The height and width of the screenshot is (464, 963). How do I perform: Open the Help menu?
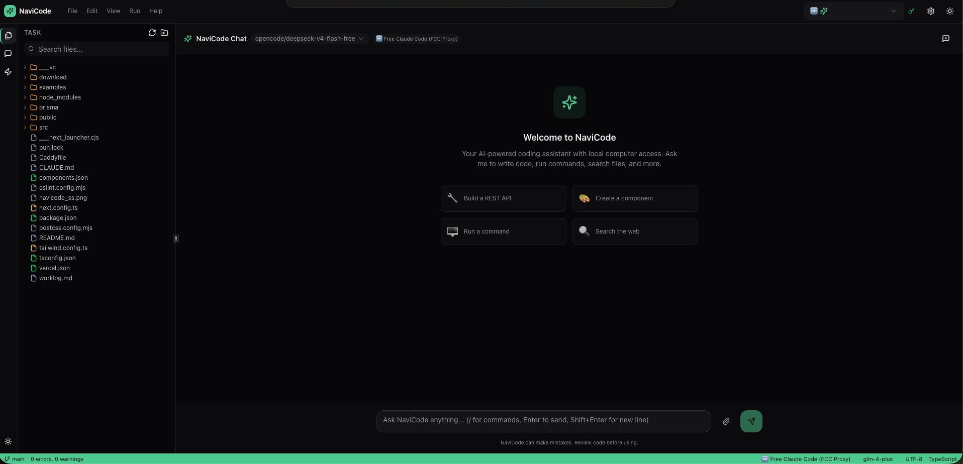click(156, 11)
